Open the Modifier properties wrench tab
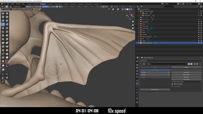The image size is (203, 114). coord(137,84)
